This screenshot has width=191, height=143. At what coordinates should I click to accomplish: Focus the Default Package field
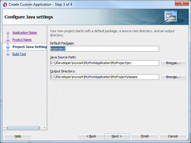(104, 49)
